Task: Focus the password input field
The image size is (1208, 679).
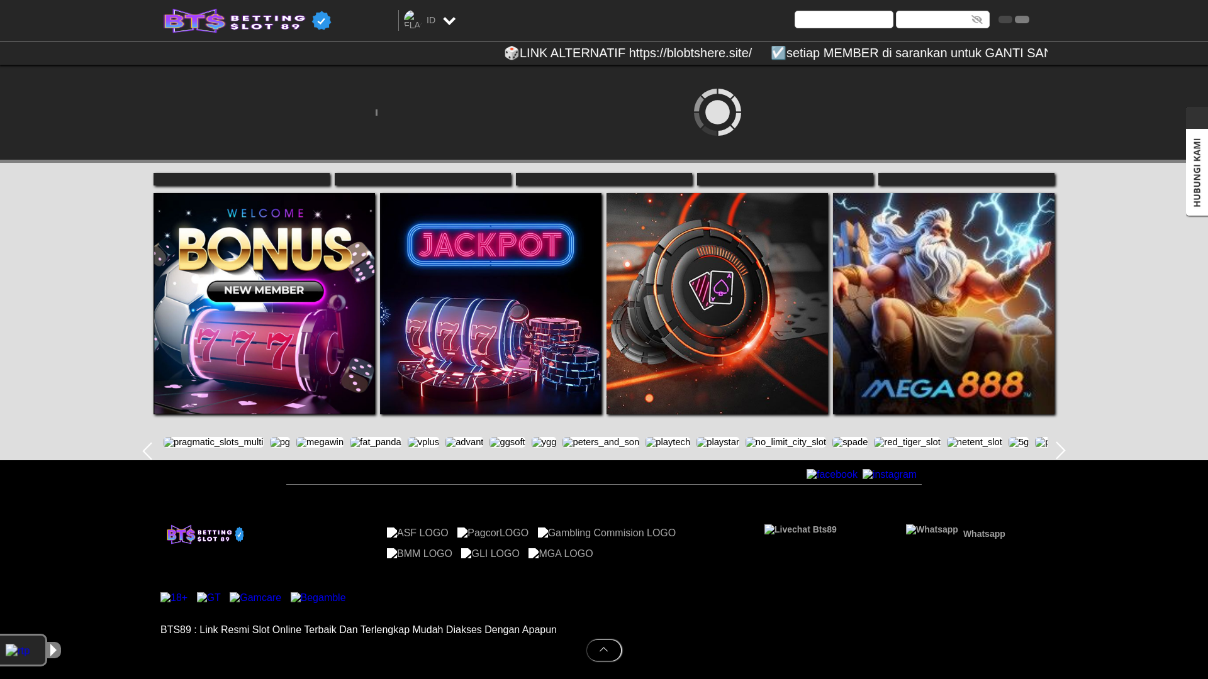Action: 942,19
